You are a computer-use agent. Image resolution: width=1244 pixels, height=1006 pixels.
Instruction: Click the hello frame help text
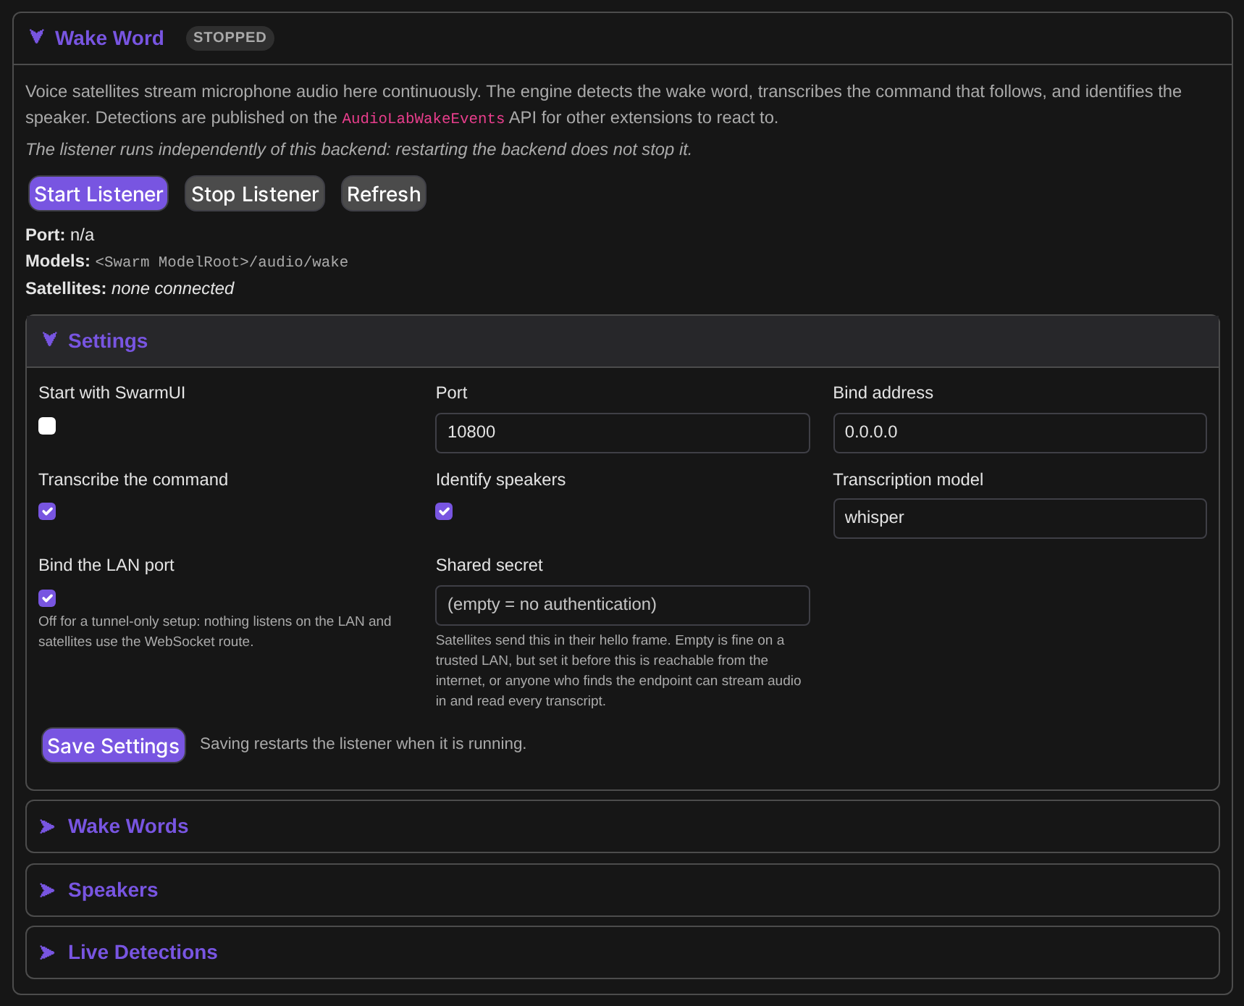click(618, 671)
